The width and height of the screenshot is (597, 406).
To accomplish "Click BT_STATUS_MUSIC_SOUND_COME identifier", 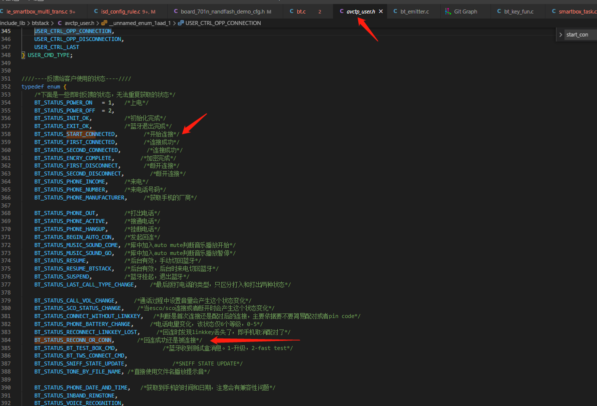I will coord(76,245).
